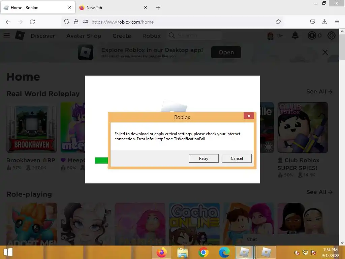Click See All for Role-playing
Image resolution: width=345 pixels, height=259 pixels.
(x=319, y=192)
